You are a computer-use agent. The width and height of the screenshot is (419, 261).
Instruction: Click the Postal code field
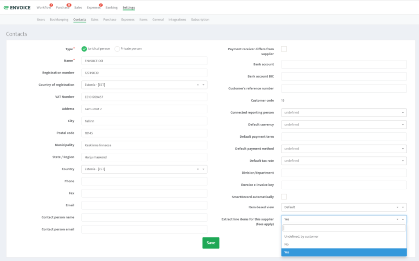(144, 133)
